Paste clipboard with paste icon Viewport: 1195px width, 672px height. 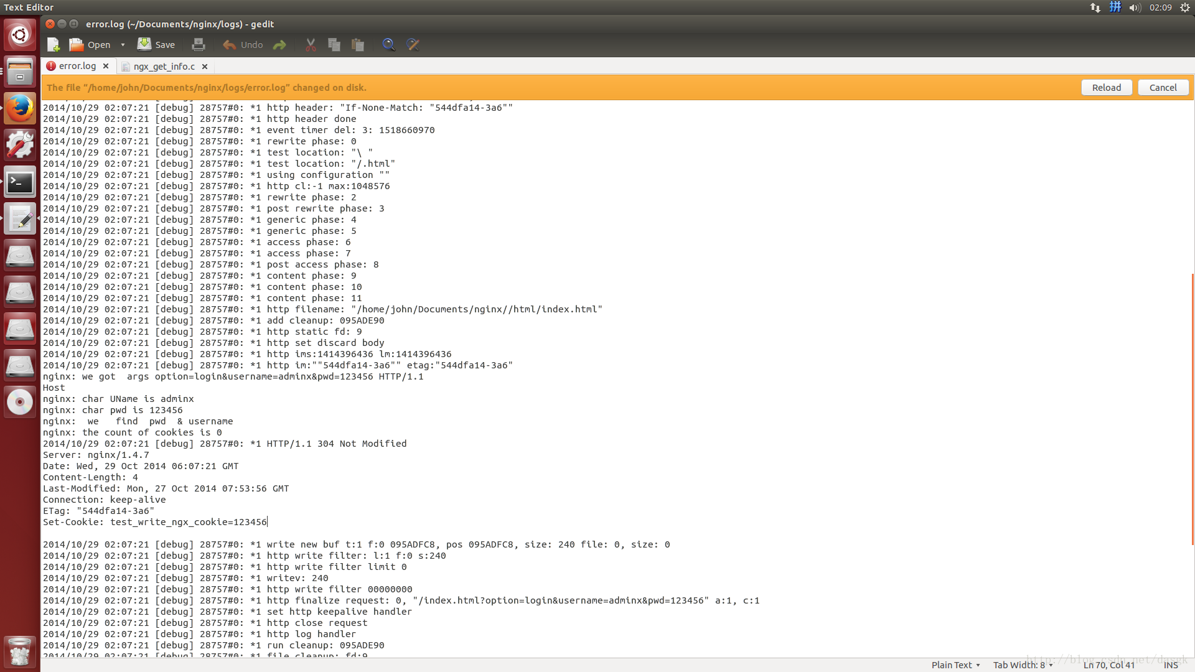(358, 45)
